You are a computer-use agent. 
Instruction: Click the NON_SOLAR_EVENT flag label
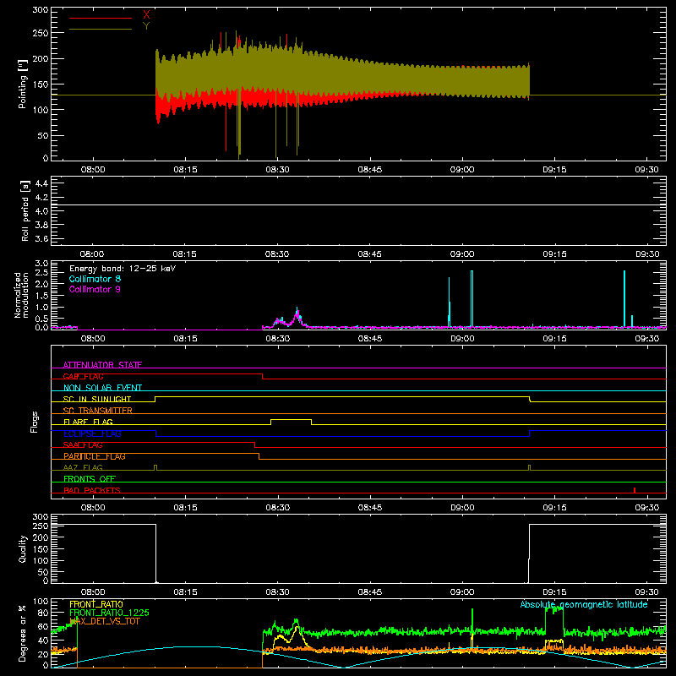102,388
